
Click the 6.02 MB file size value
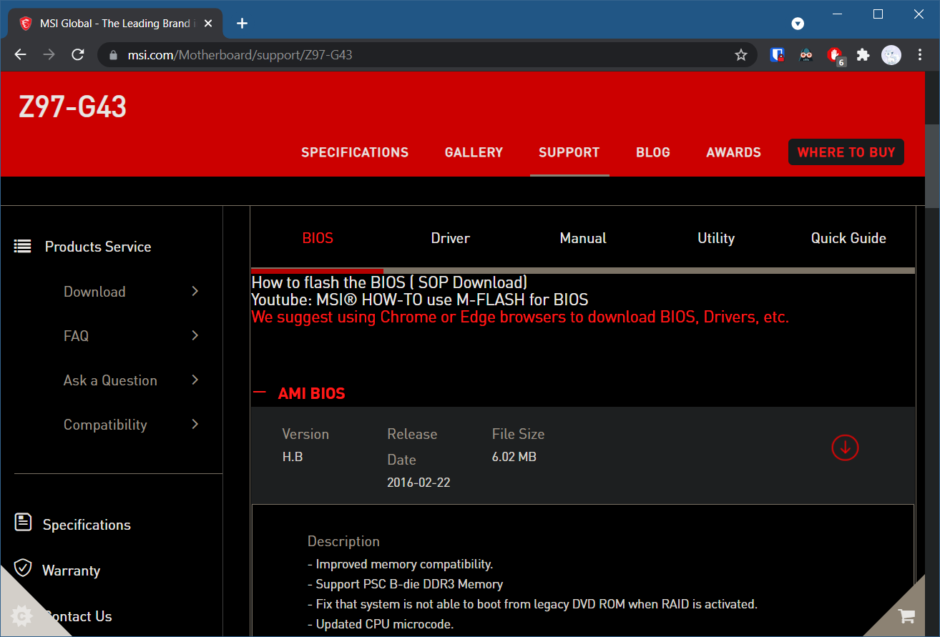pos(514,457)
